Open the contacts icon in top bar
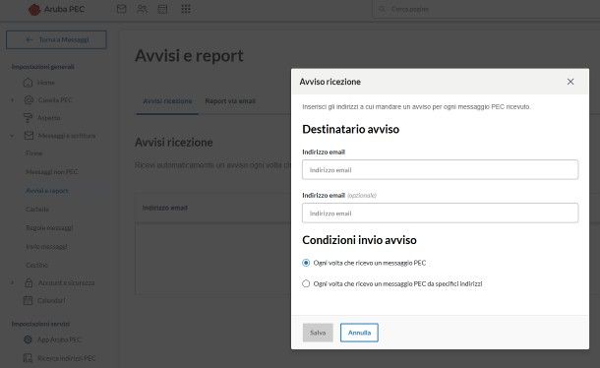The image size is (600, 368). (142, 9)
